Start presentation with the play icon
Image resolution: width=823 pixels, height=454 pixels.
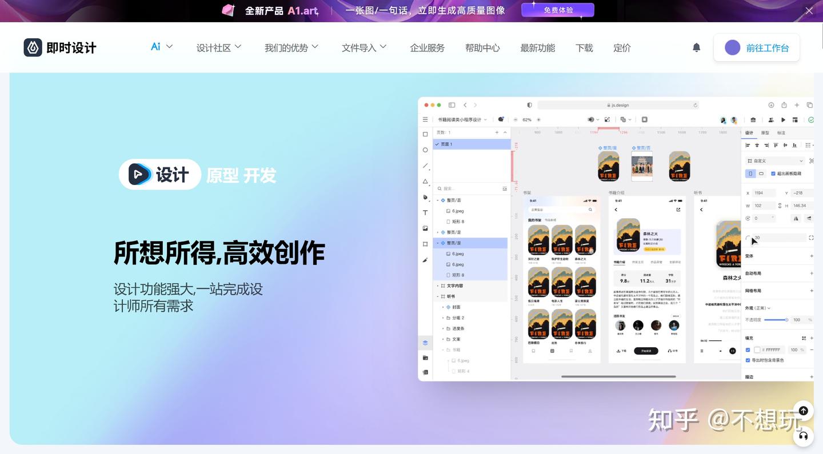pos(782,120)
